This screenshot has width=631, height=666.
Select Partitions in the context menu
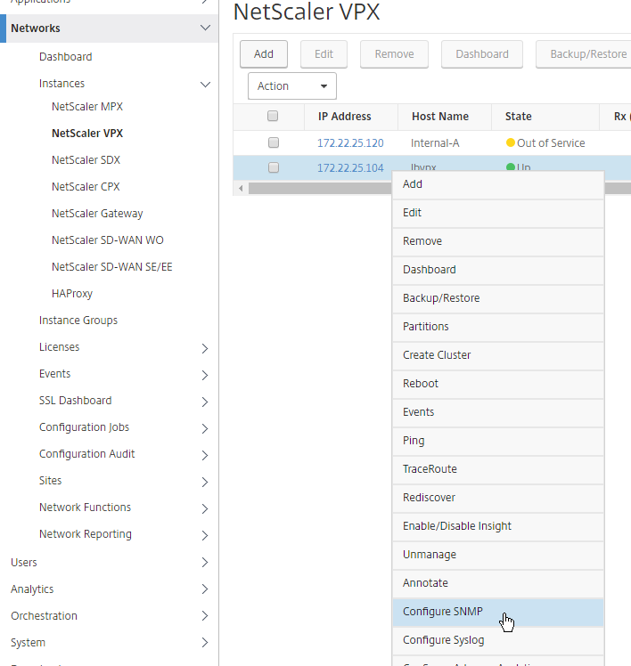click(498, 327)
